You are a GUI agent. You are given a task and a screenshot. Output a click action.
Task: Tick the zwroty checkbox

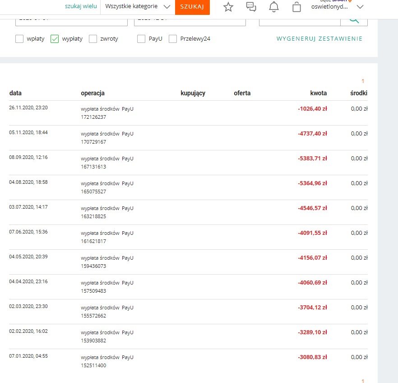click(x=93, y=39)
